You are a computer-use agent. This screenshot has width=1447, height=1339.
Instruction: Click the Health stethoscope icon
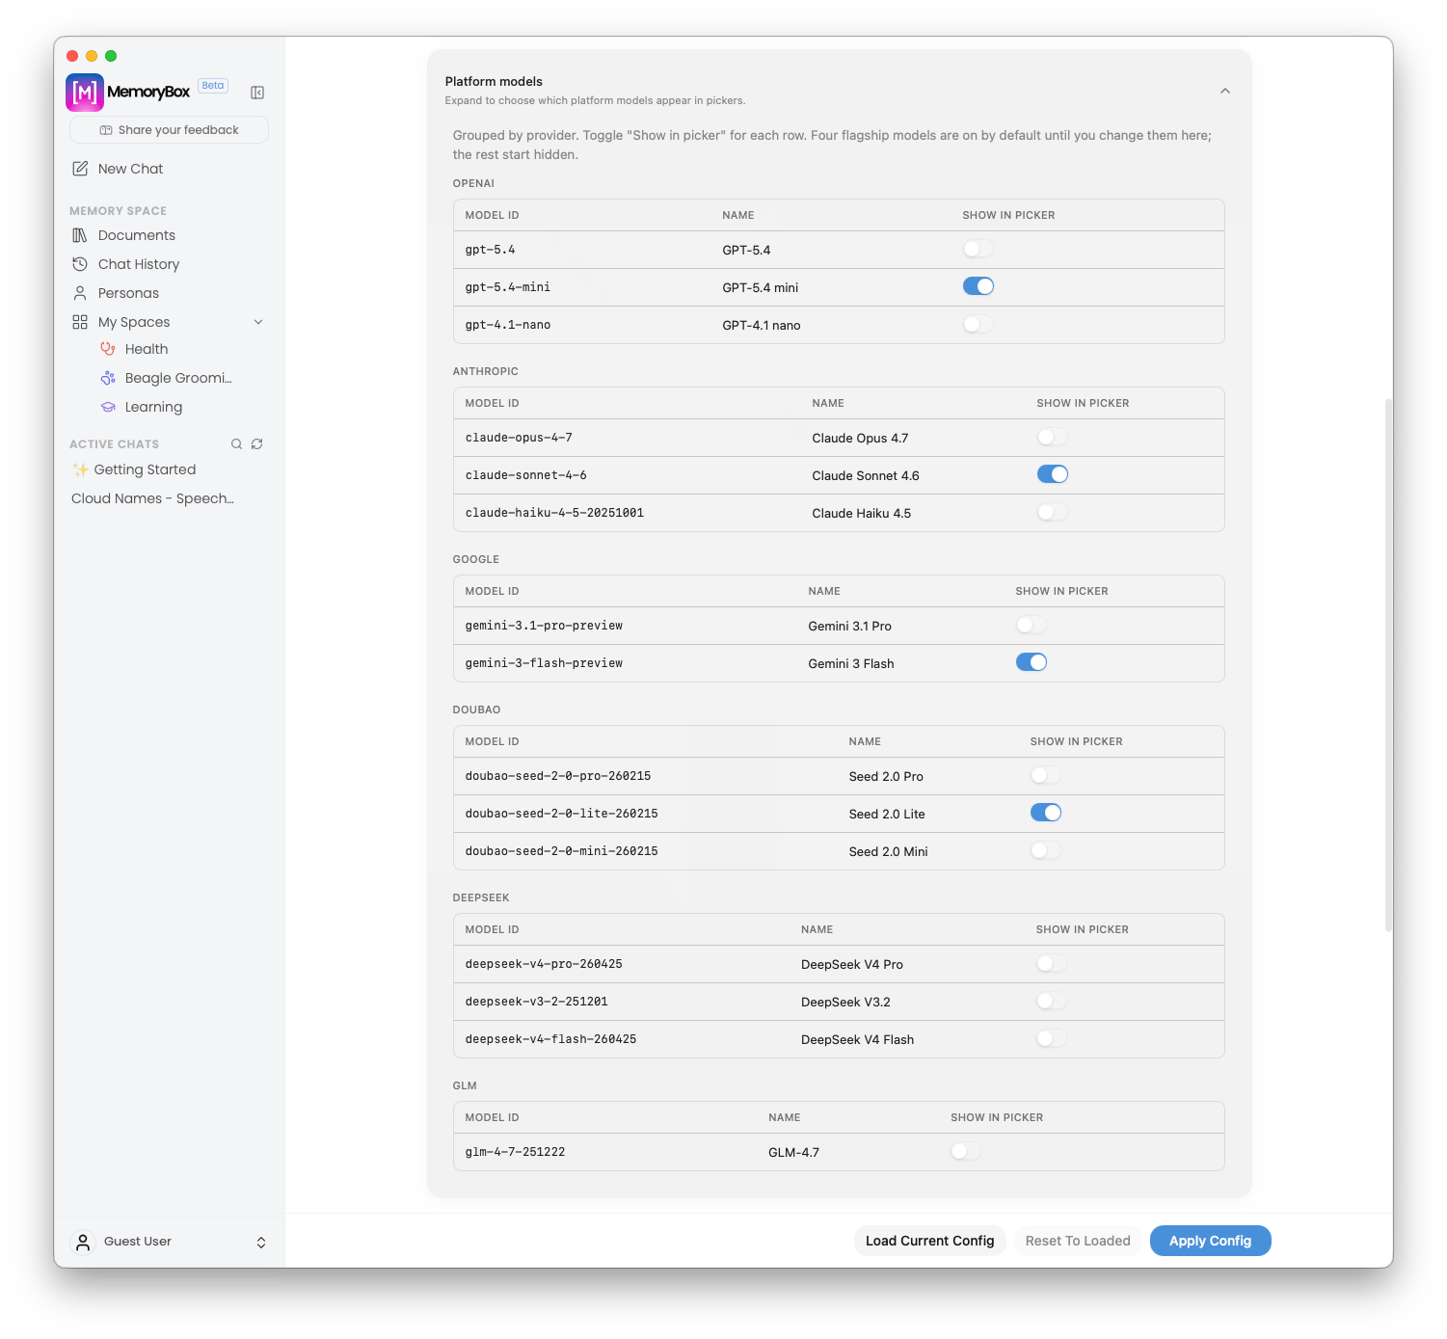pos(108,349)
